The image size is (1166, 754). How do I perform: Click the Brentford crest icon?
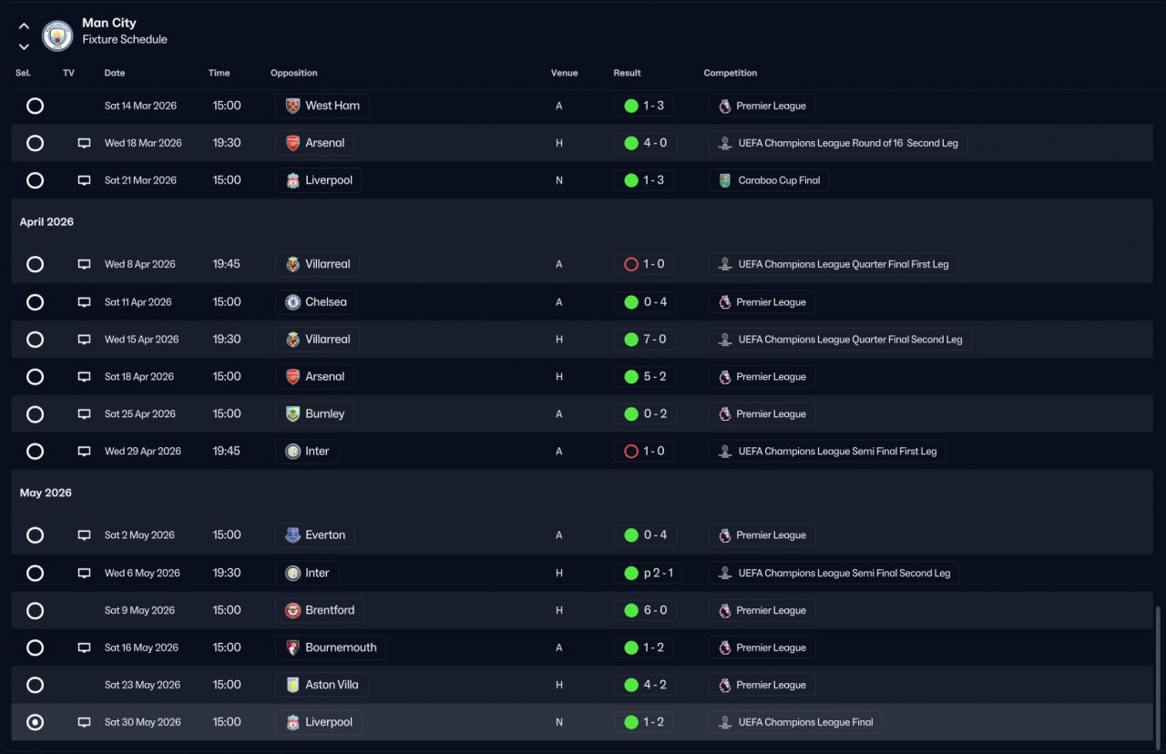[x=292, y=610]
